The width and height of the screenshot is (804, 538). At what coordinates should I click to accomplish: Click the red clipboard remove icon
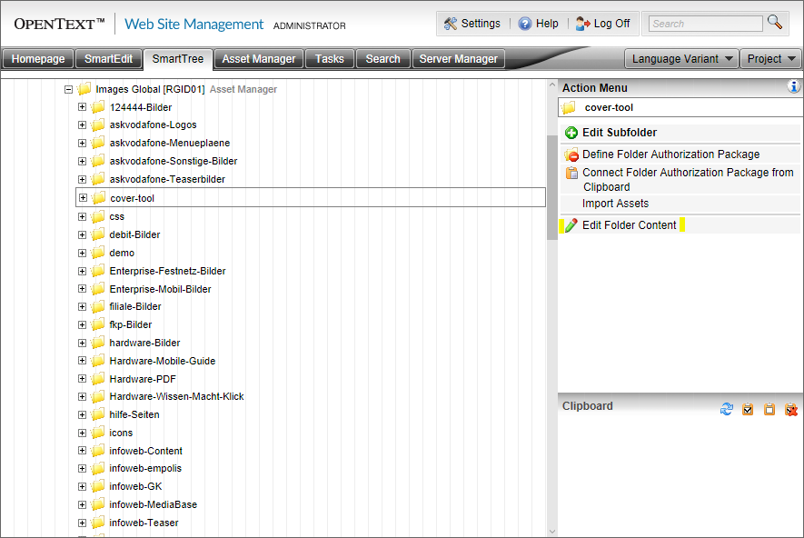(791, 409)
